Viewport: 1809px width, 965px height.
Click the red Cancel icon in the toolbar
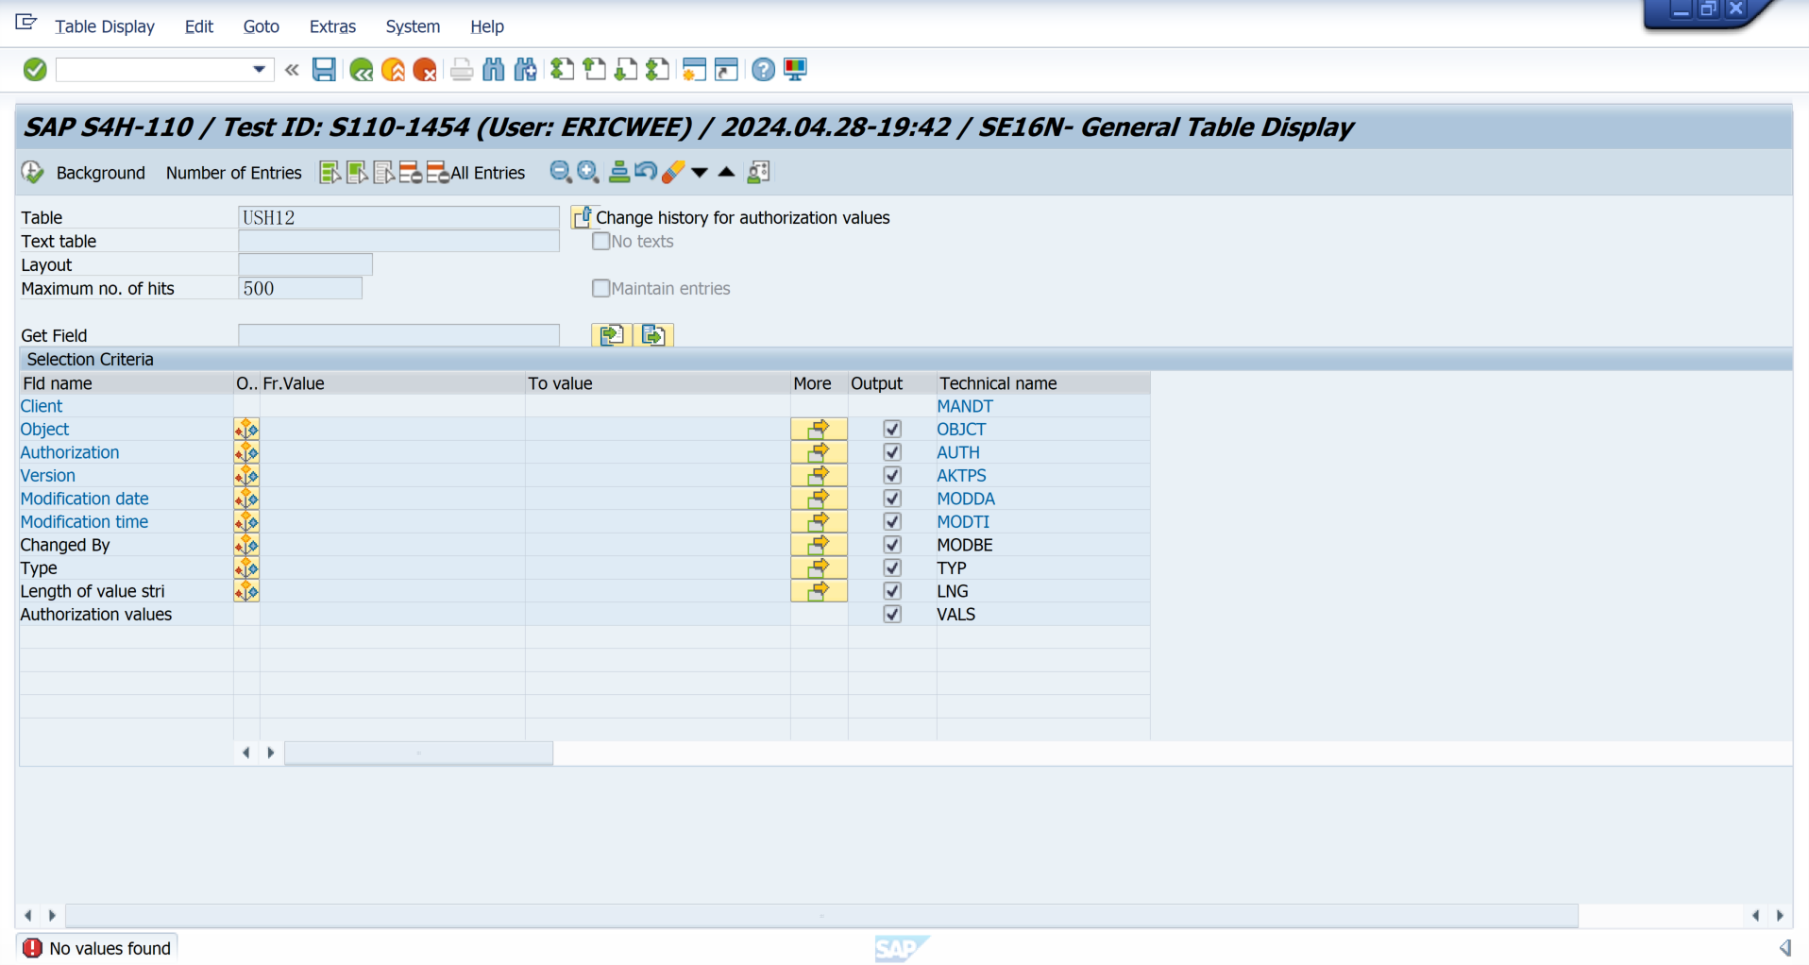pyautogui.click(x=425, y=70)
